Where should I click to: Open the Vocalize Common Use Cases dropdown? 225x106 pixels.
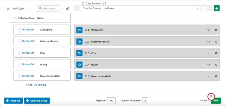141,8
